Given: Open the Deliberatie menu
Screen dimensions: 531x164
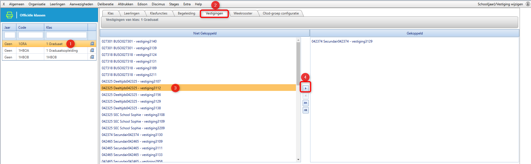Looking at the screenshot, I should (x=105, y=4).
